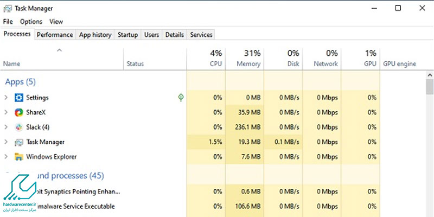The height and width of the screenshot is (217, 434).
Task: Expand the Slack (4) process group
Action: [x=6, y=127]
